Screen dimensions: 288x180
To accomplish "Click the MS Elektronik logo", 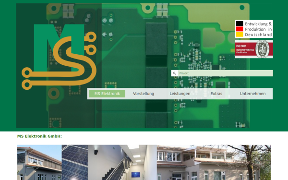I will tap(59, 57).
